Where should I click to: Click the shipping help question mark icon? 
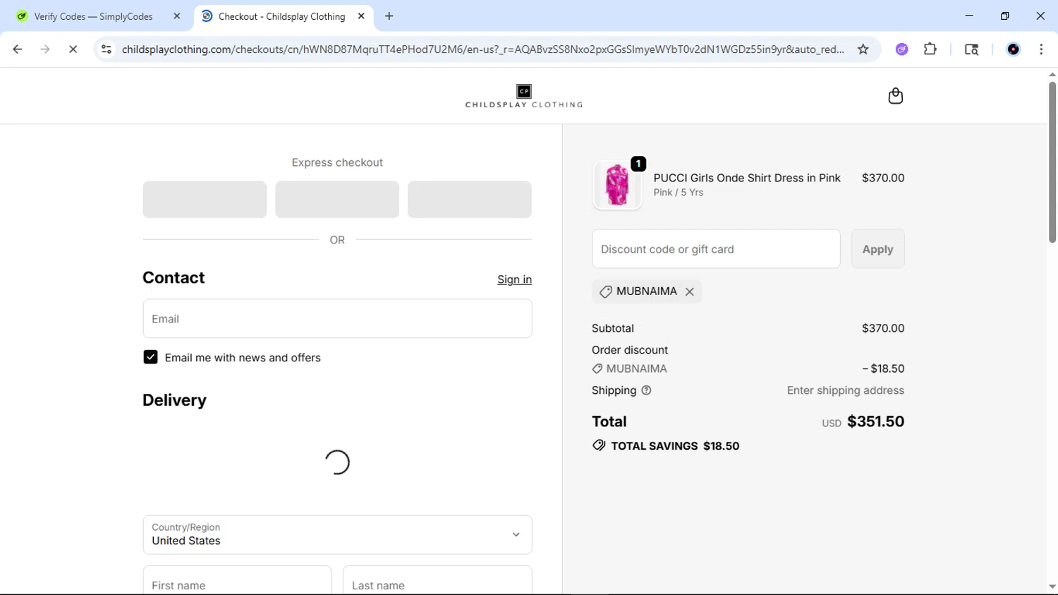(646, 390)
